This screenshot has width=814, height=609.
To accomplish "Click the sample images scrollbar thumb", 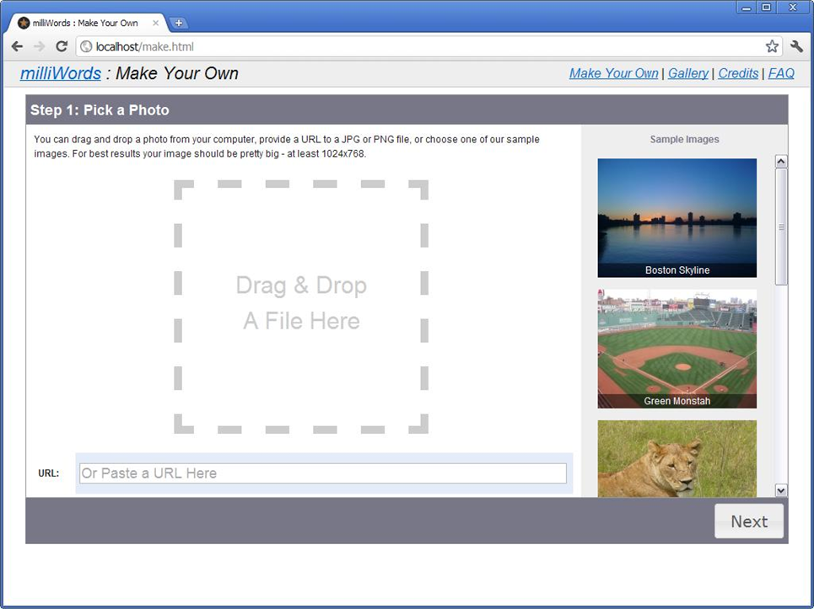I will pos(781,227).
